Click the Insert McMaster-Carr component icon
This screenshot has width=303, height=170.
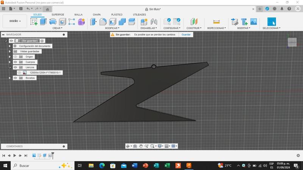pos(244,22)
